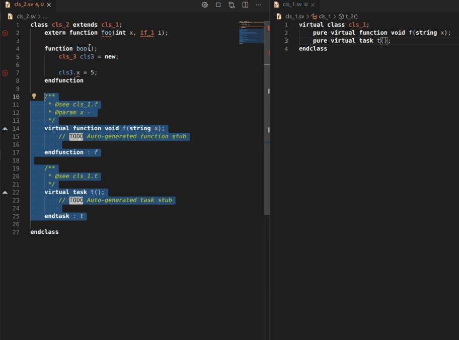Click the lightbulb quick-fix icon on line 10

[34, 96]
